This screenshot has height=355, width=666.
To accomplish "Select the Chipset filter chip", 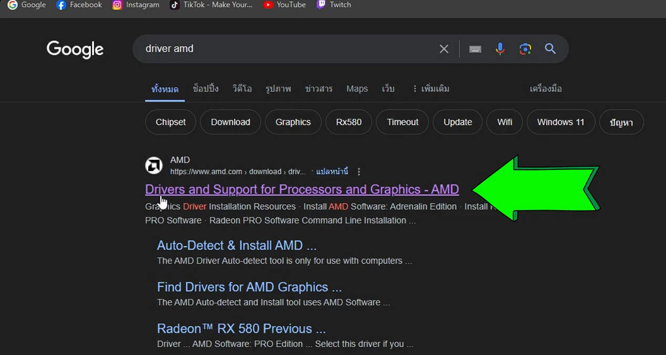I will click(170, 122).
